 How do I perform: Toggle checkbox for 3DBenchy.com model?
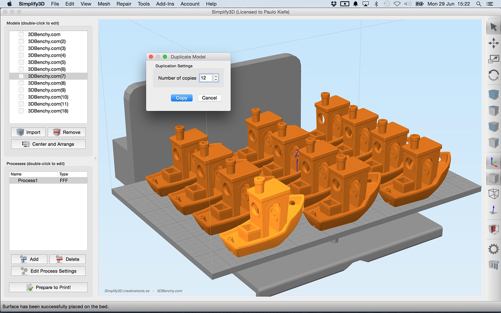click(x=21, y=34)
